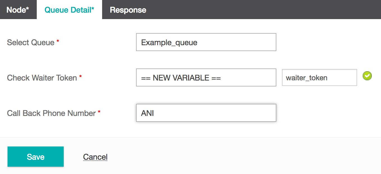Click the Select Queue field label
Viewport: 381px width, 174px height.
31,42
